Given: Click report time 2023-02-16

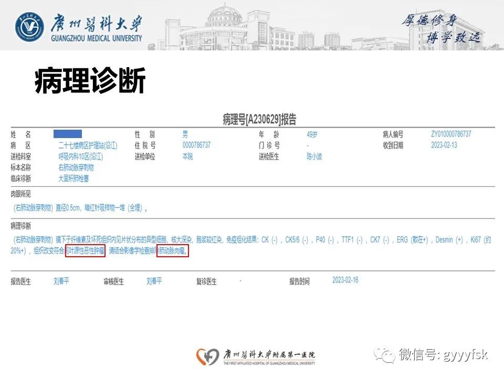Looking at the screenshot, I should tap(345, 280).
